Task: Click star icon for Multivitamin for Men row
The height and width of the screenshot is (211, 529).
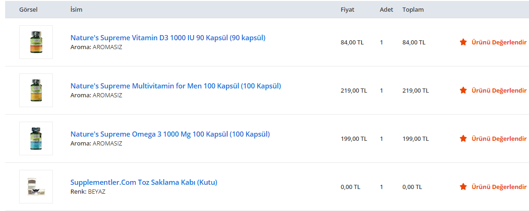Action: (x=463, y=90)
